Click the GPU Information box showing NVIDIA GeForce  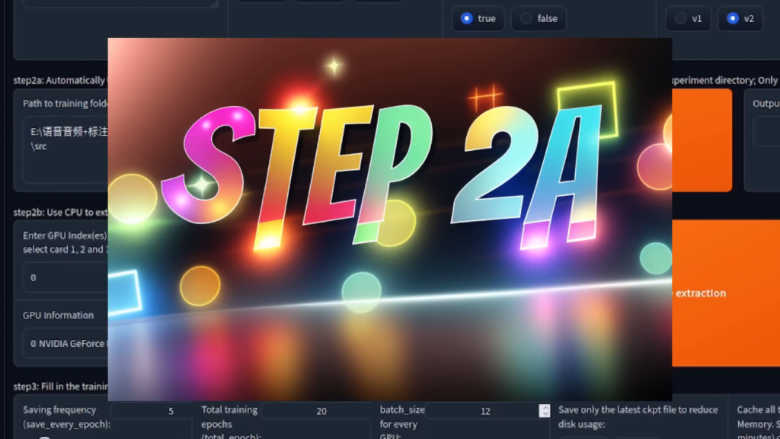point(66,344)
